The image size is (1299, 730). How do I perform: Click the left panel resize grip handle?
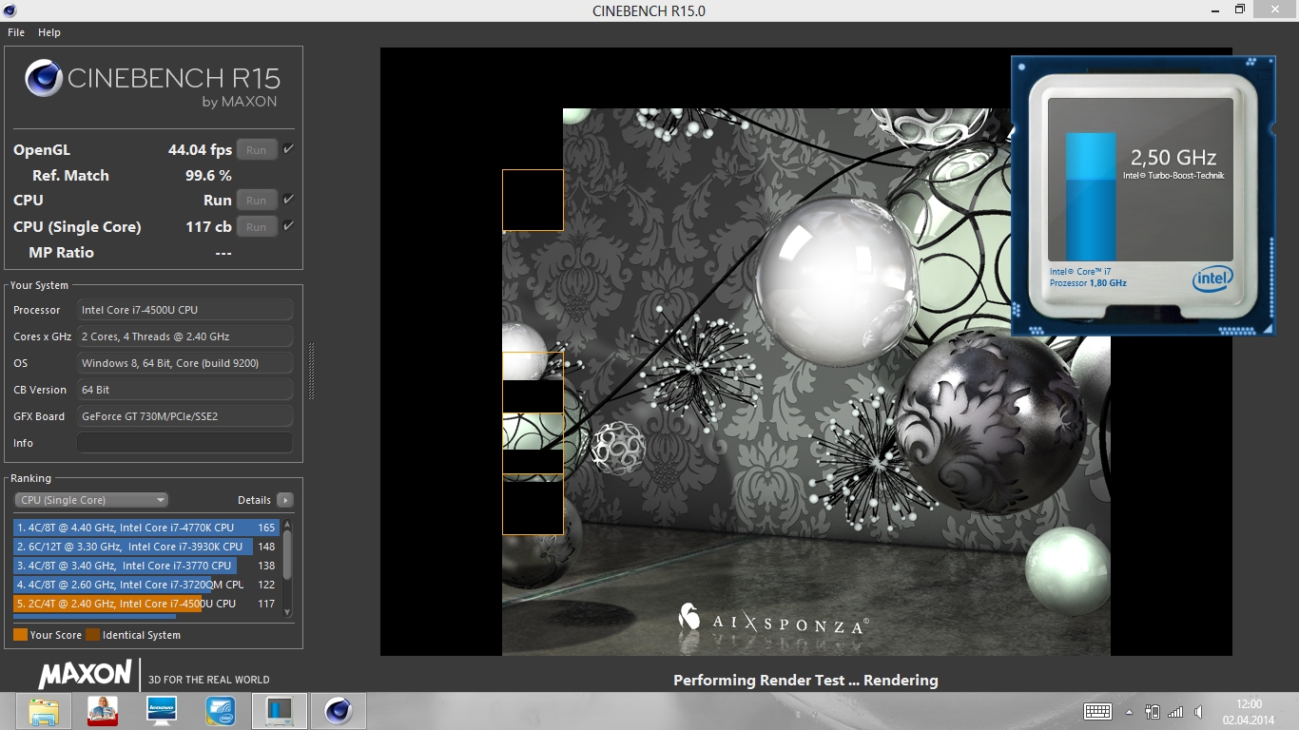click(311, 371)
